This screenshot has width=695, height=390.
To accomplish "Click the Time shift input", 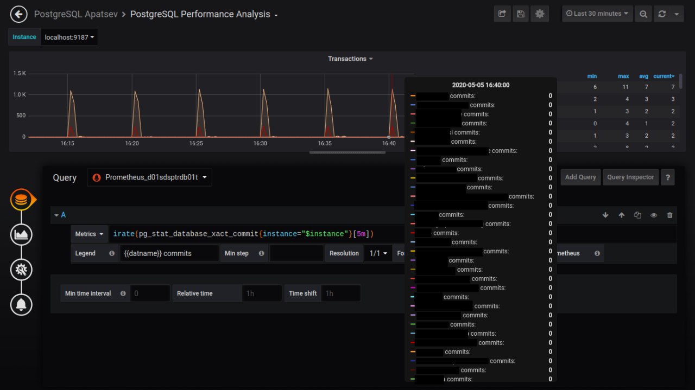I will coord(341,293).
